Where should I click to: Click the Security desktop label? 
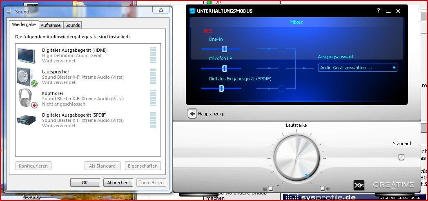click(x=31, y=197)
